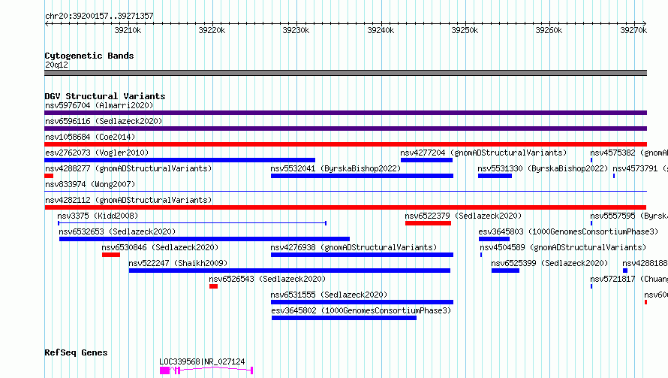This screenshot has width=668, height=378.
Task: Click the 39250k ruler tick label
Action: tap(465, 30)
